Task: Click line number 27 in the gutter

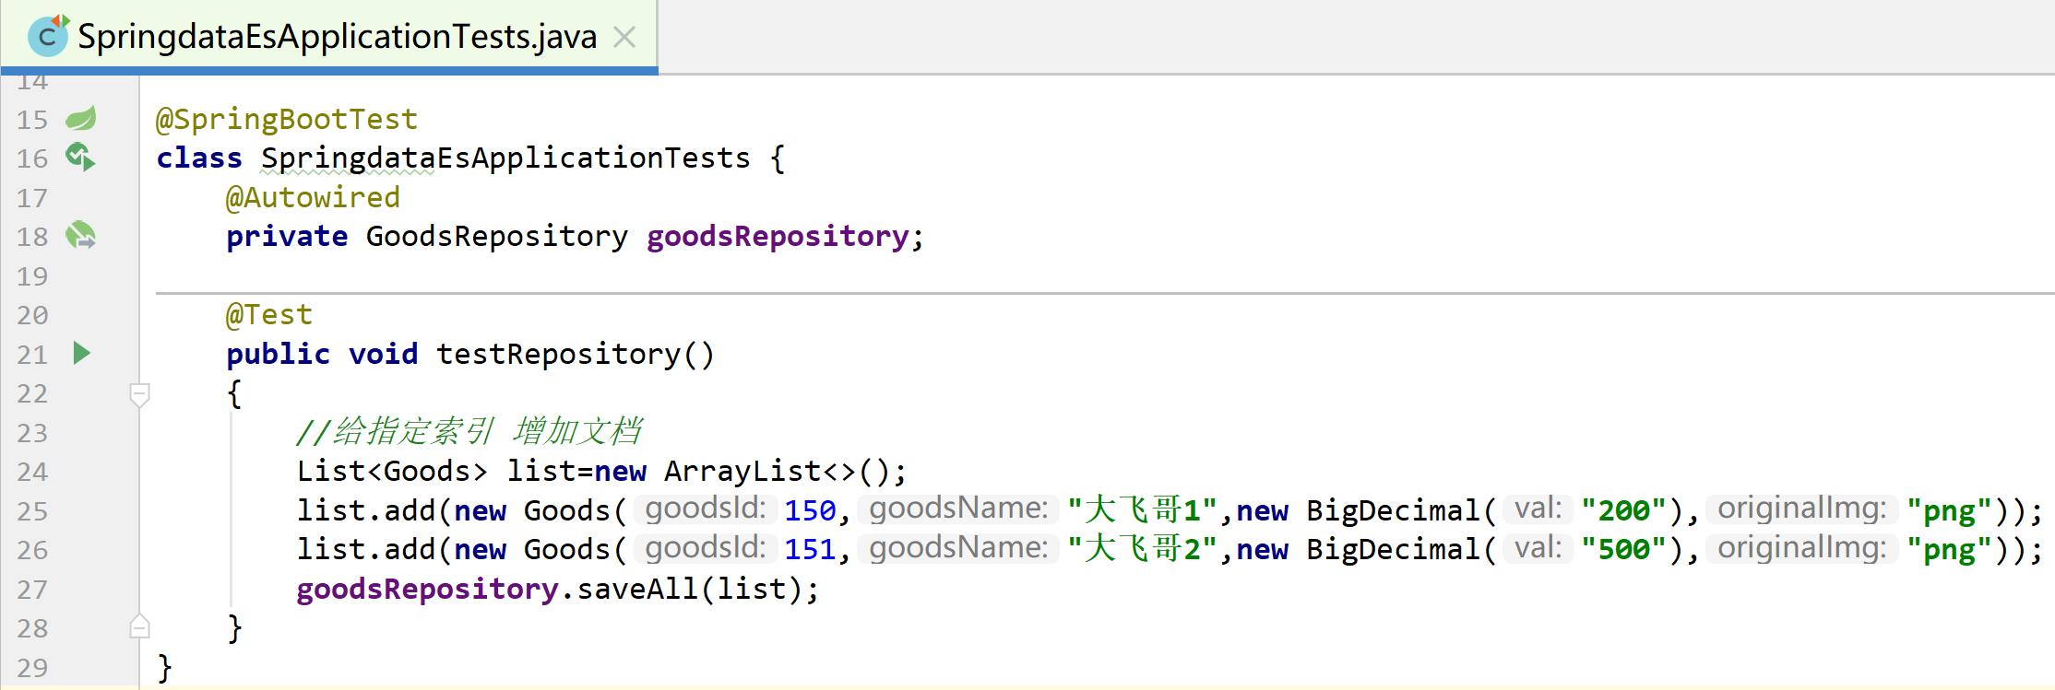Action: (x=32, y=589)
